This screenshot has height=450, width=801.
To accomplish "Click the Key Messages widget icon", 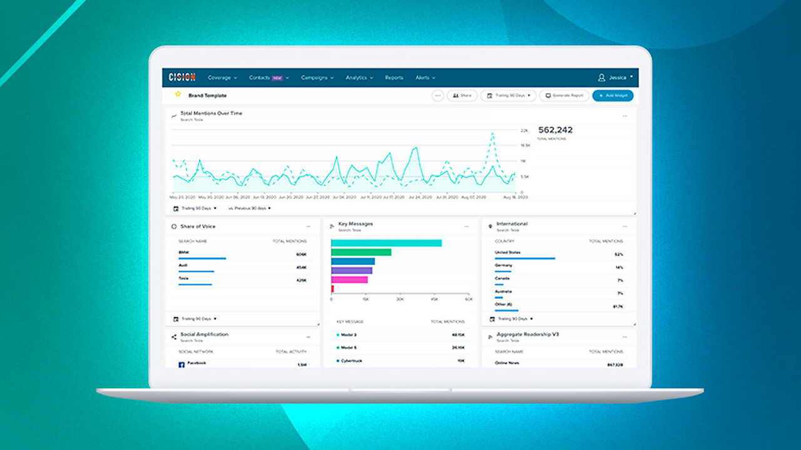I will [332, 226].
